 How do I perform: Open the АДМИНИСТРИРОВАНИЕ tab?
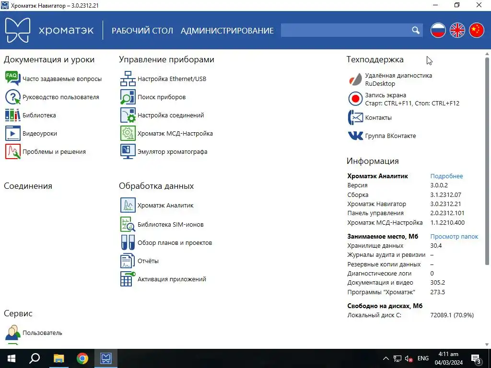(227, 30)
